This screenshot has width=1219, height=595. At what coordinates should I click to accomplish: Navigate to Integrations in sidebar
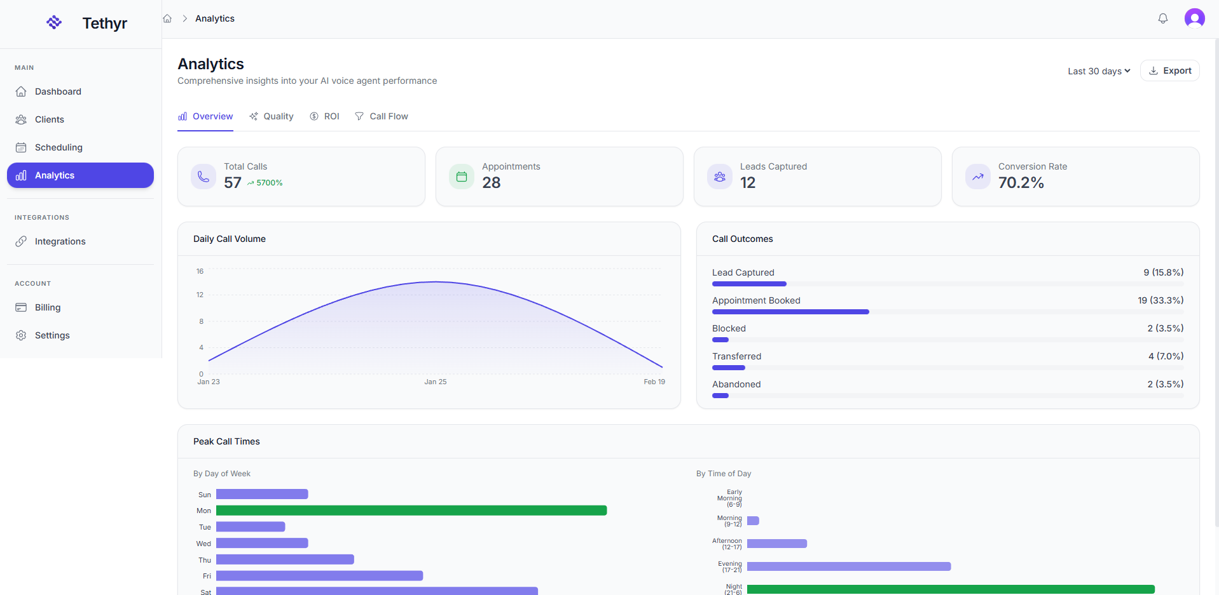(x=60, y=241)
